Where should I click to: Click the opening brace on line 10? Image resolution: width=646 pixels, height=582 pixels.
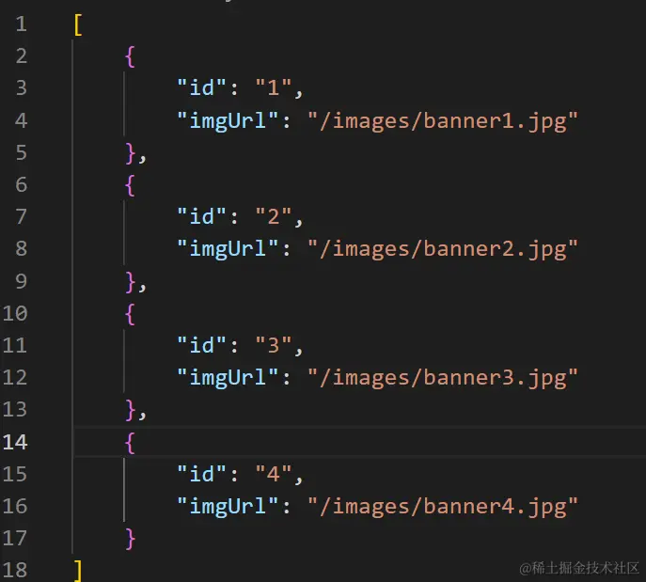click(130, 314)
